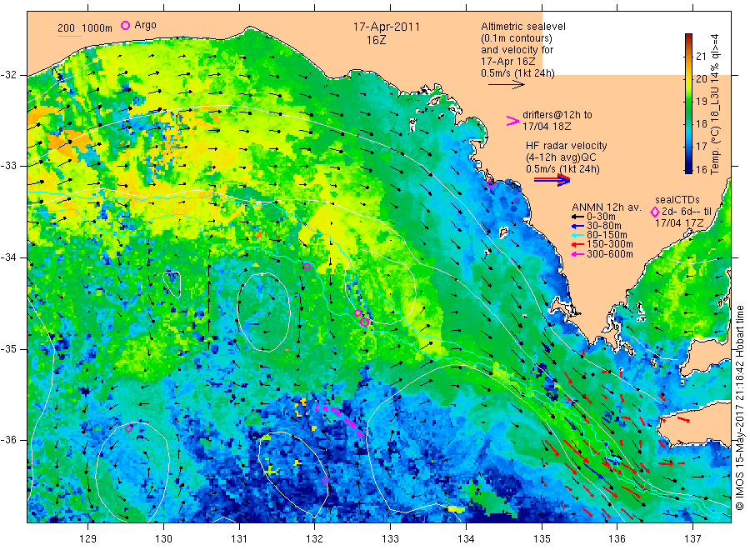The height and width of the screenshot is (550, 750).
Task: Click the 137 longitude axis label
Action: click(692, 539)
